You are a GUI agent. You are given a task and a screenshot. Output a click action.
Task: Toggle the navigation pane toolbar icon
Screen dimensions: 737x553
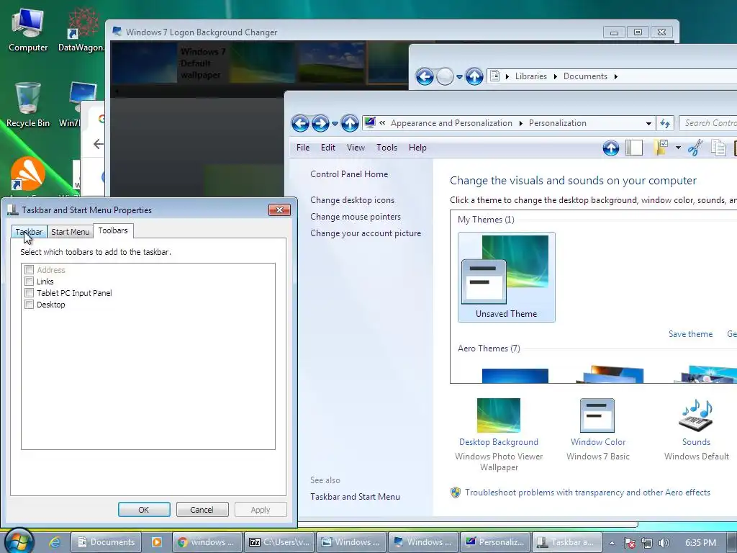(634, 148)
